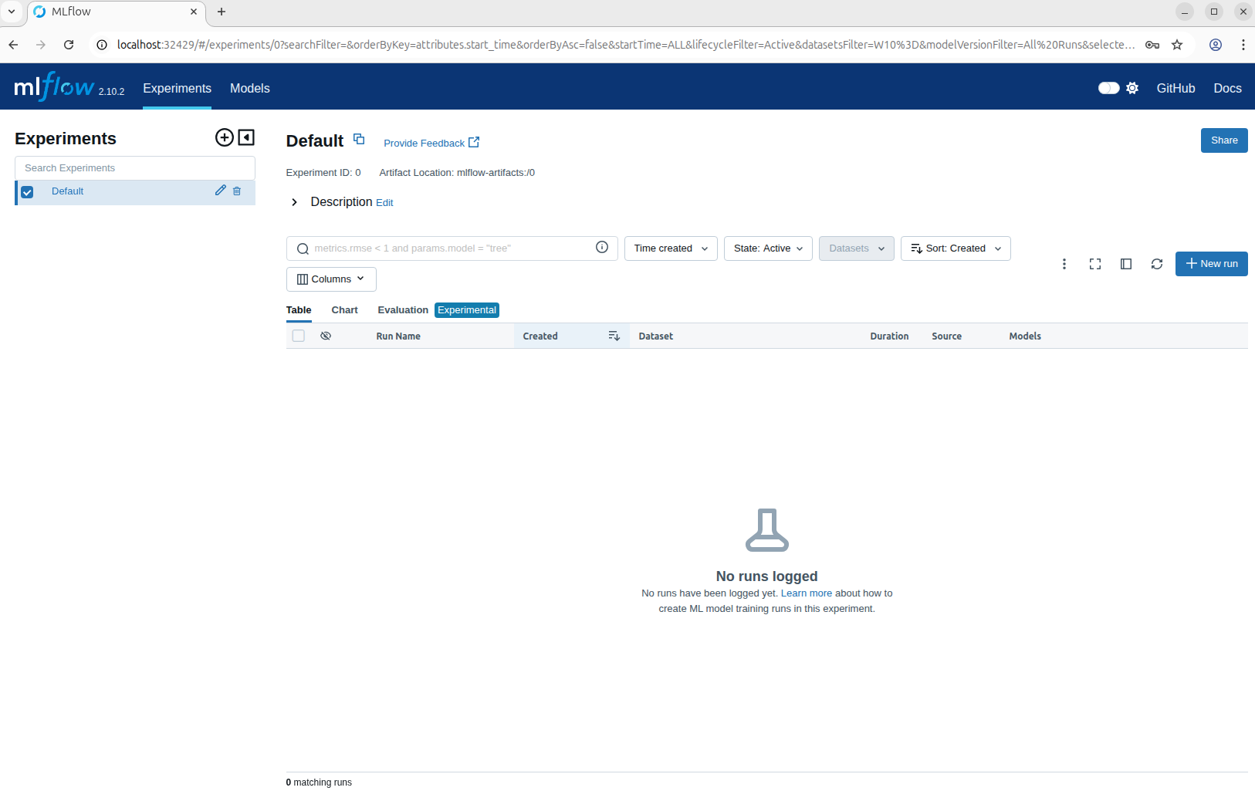1255x801 pixels.
Task: Rename Default experiment with pencil icon
Action: pos(220,191)
